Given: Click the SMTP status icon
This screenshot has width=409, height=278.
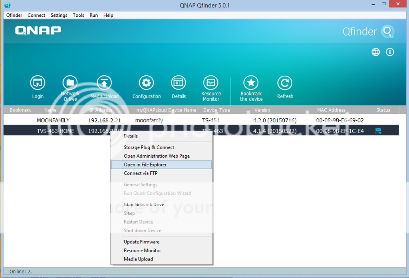Looking at the screenshot, I should coord(378,130).
